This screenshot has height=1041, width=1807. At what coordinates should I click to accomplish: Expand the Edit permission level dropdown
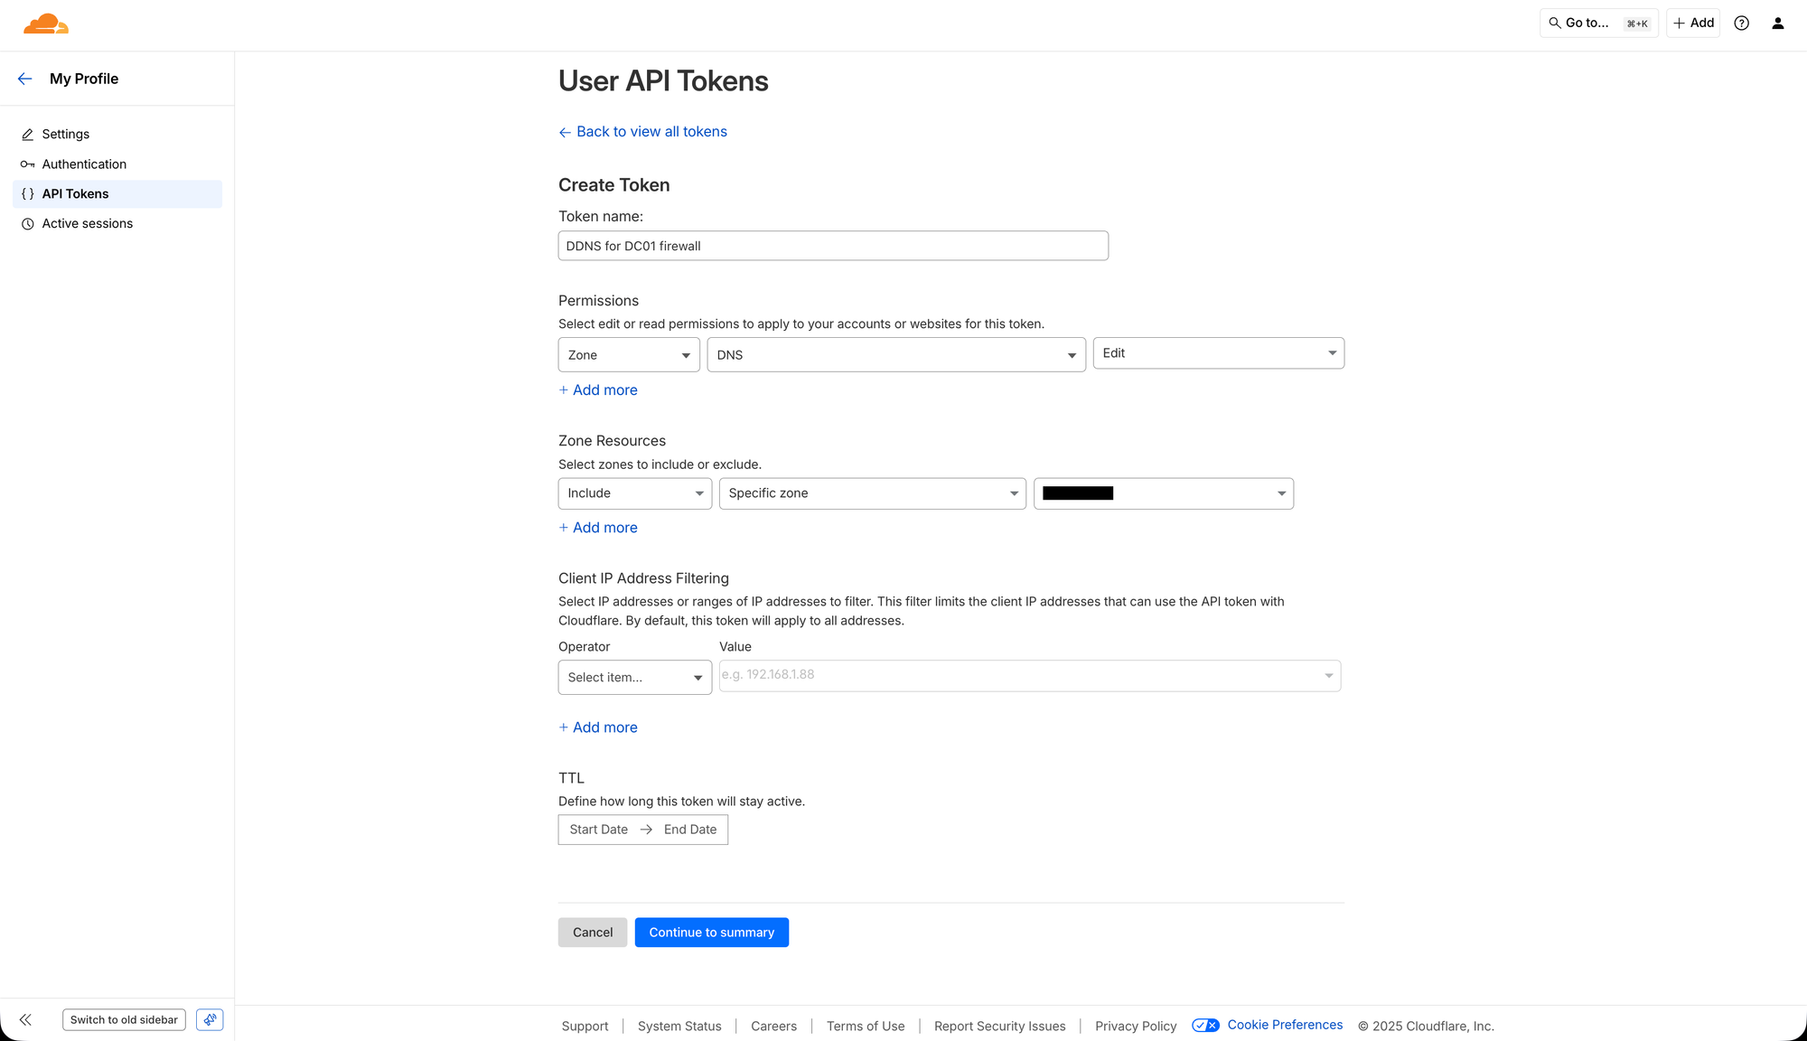[x=1218, y=353]
